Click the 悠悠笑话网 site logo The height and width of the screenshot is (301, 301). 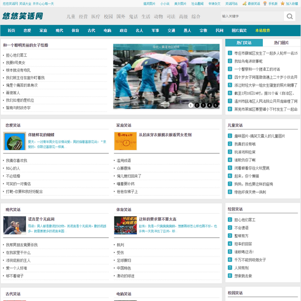pyautogui.click(x=23, y=17)
